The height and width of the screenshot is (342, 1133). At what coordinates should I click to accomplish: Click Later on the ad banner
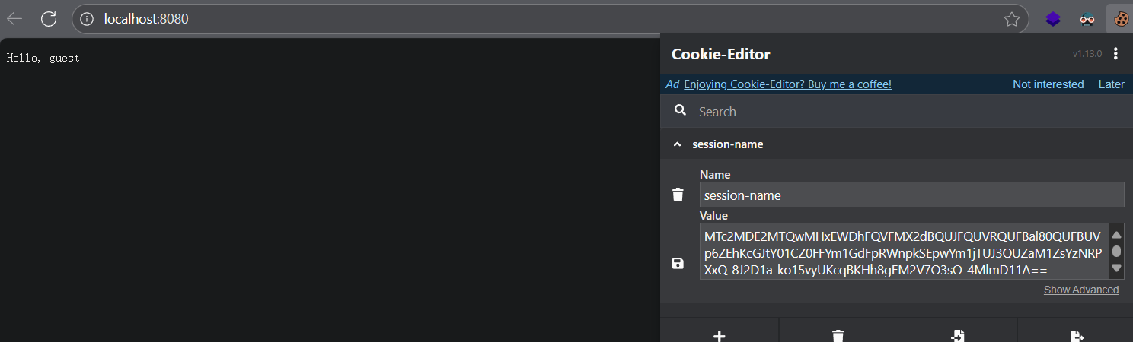click(x=1111, y=84)
